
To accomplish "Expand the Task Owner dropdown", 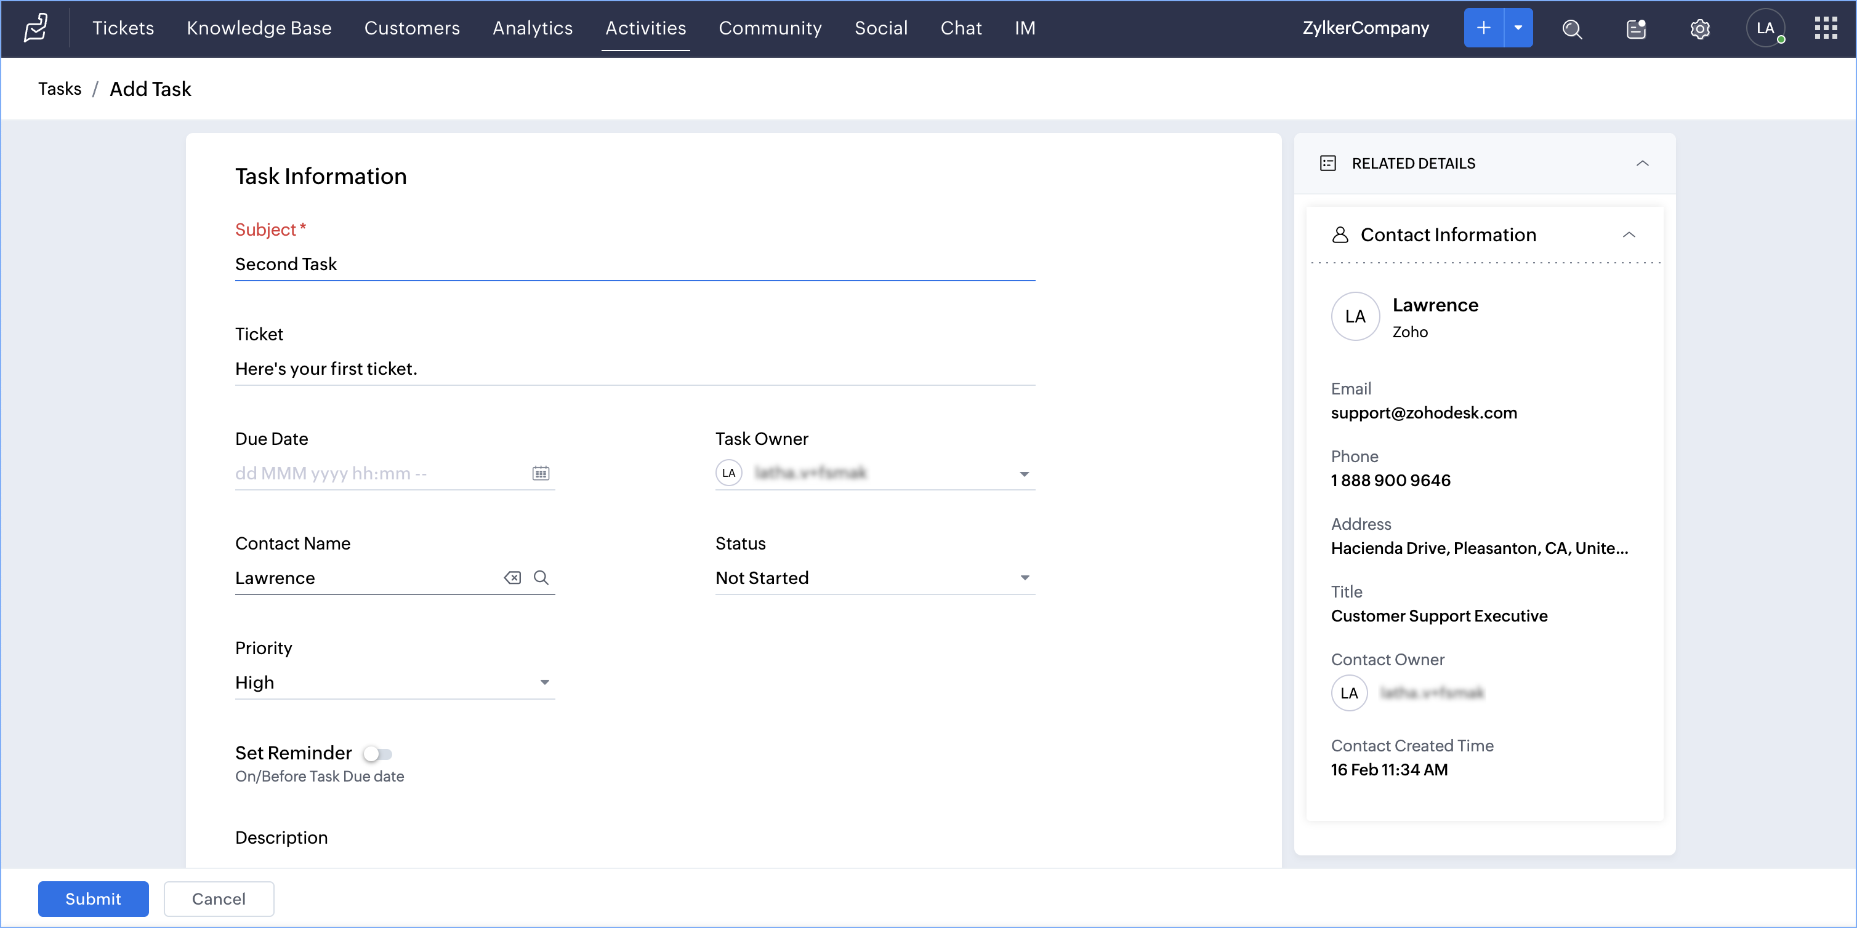I will (1024, 473).
